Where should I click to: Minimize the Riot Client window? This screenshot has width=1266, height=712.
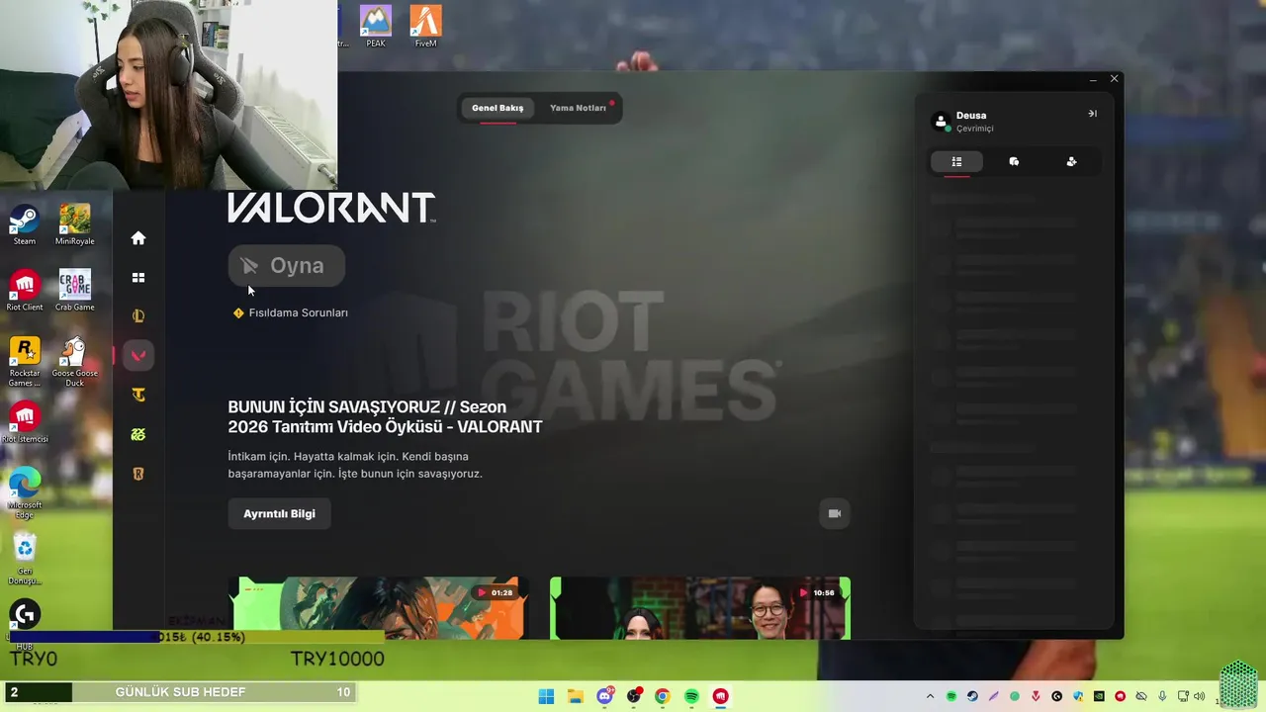point(1093,79)
